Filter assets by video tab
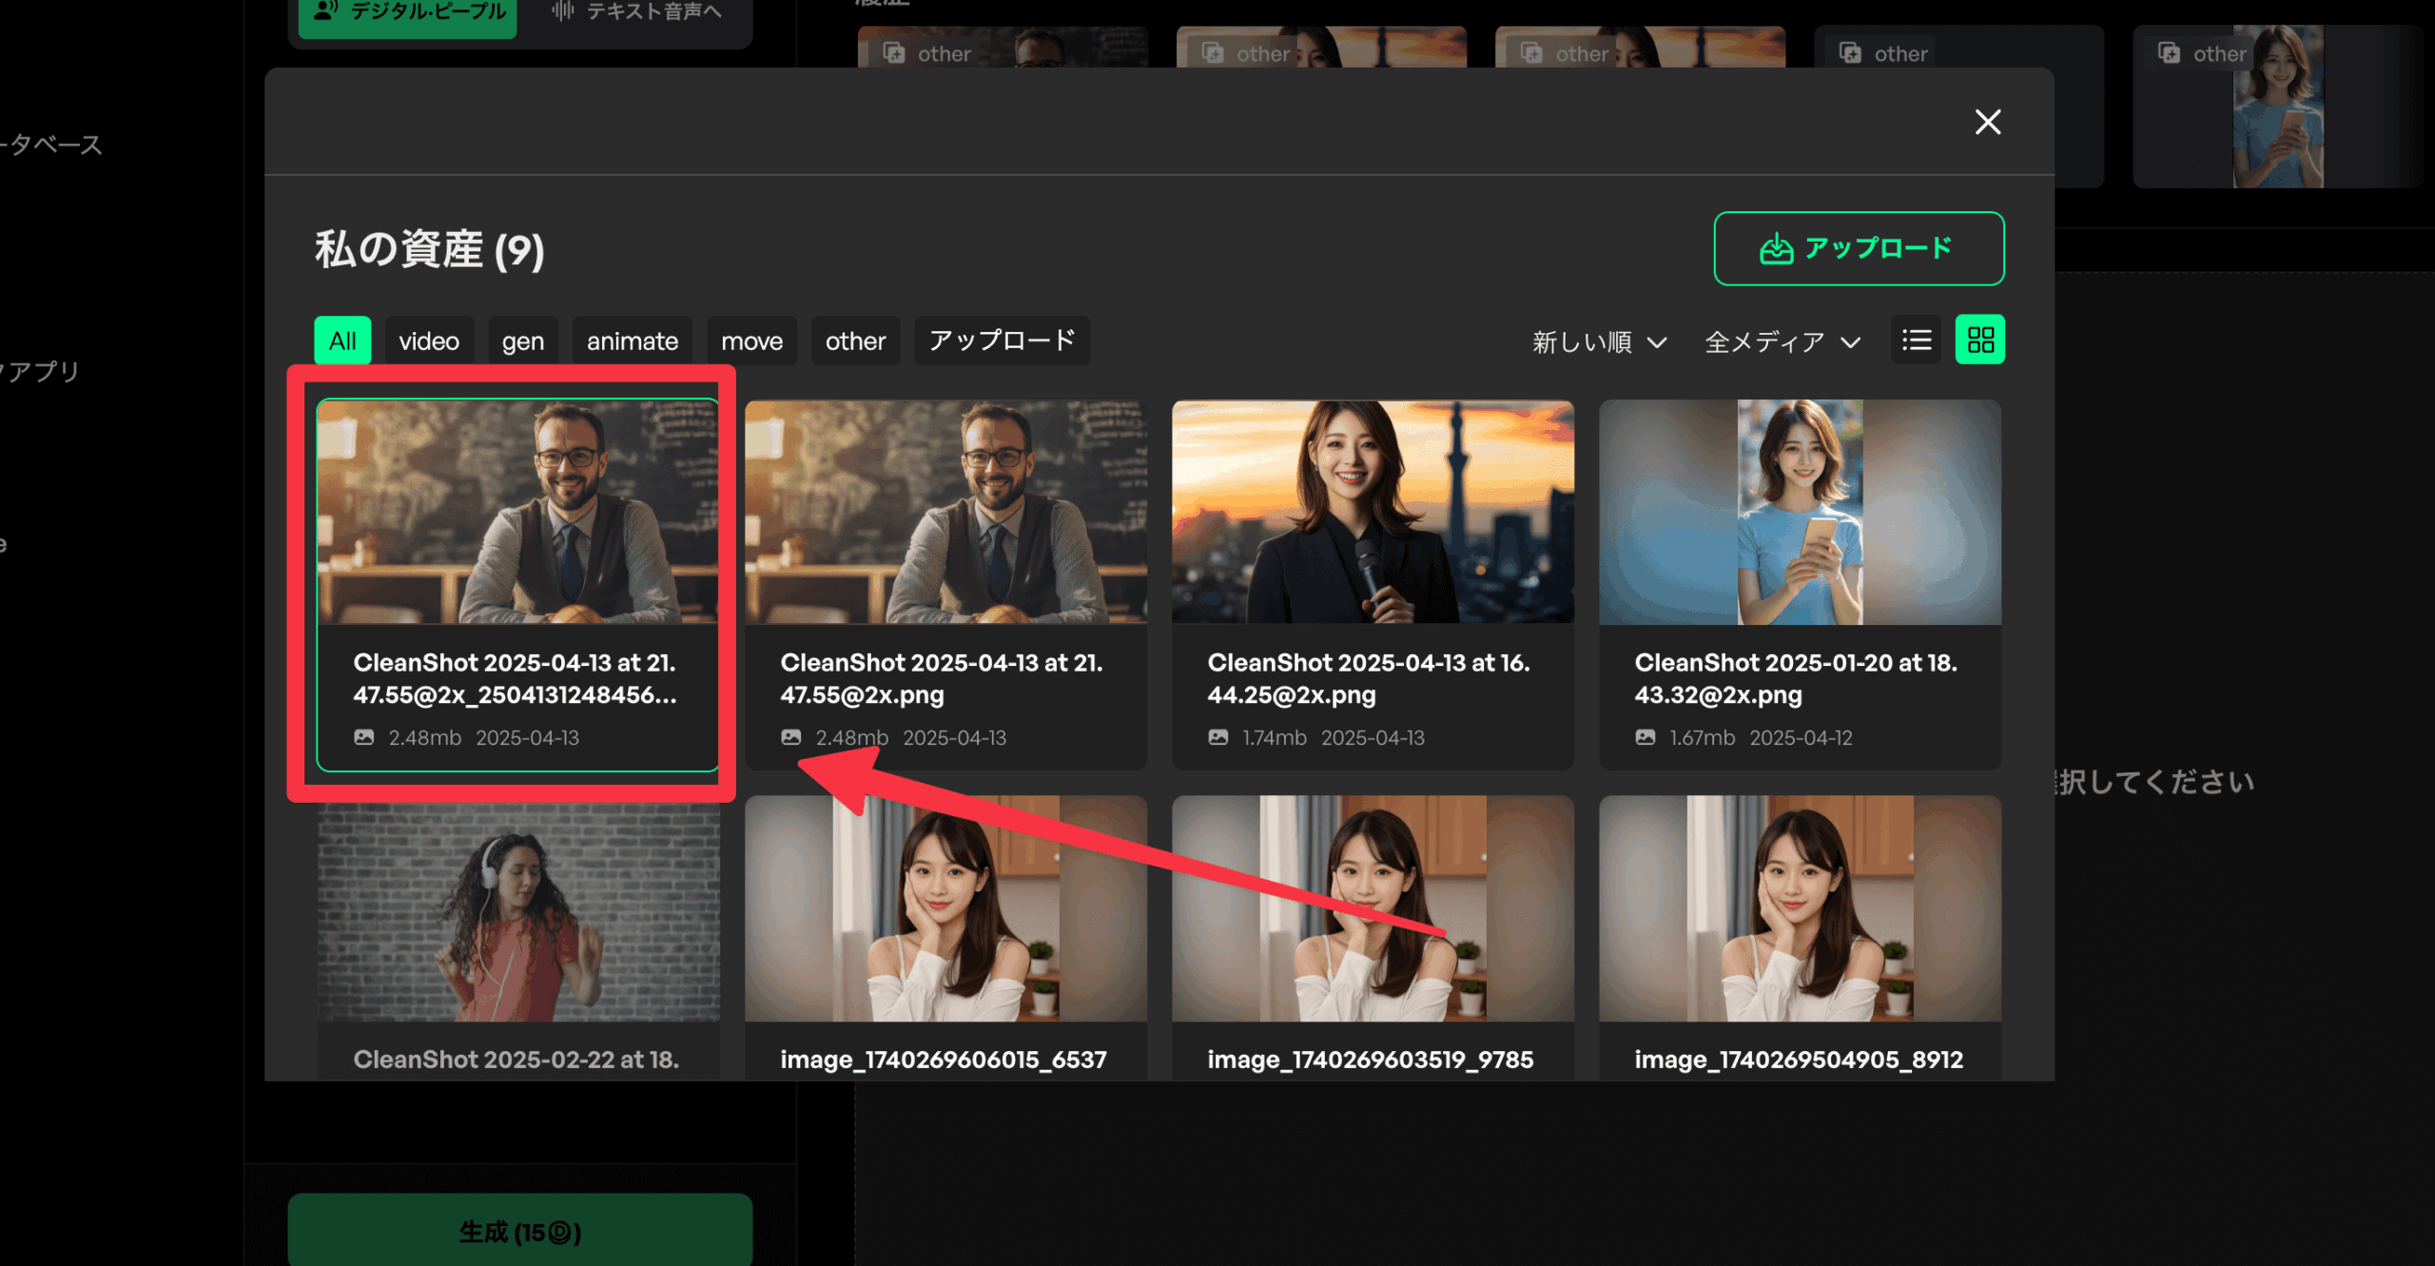 [x=428, y=341]
